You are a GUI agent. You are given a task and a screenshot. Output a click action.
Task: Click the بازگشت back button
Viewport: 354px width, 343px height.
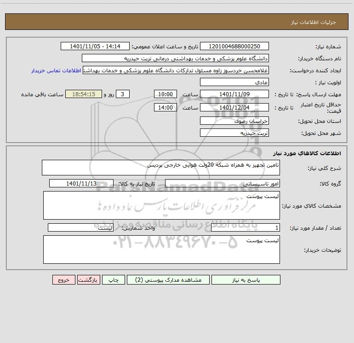pos(88,279)
